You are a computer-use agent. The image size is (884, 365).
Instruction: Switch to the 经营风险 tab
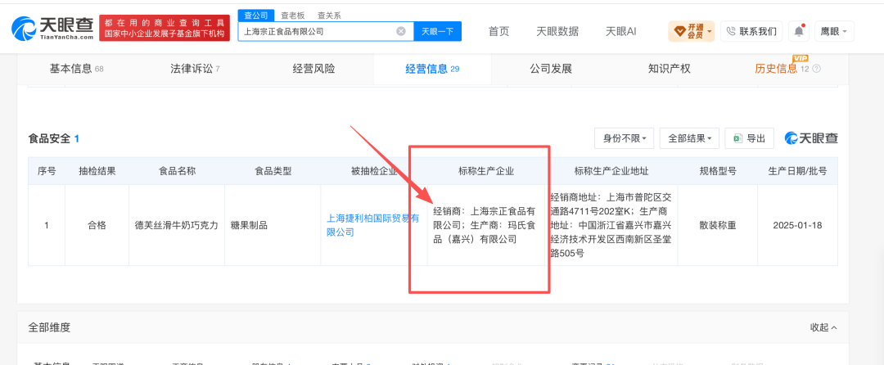313,69
